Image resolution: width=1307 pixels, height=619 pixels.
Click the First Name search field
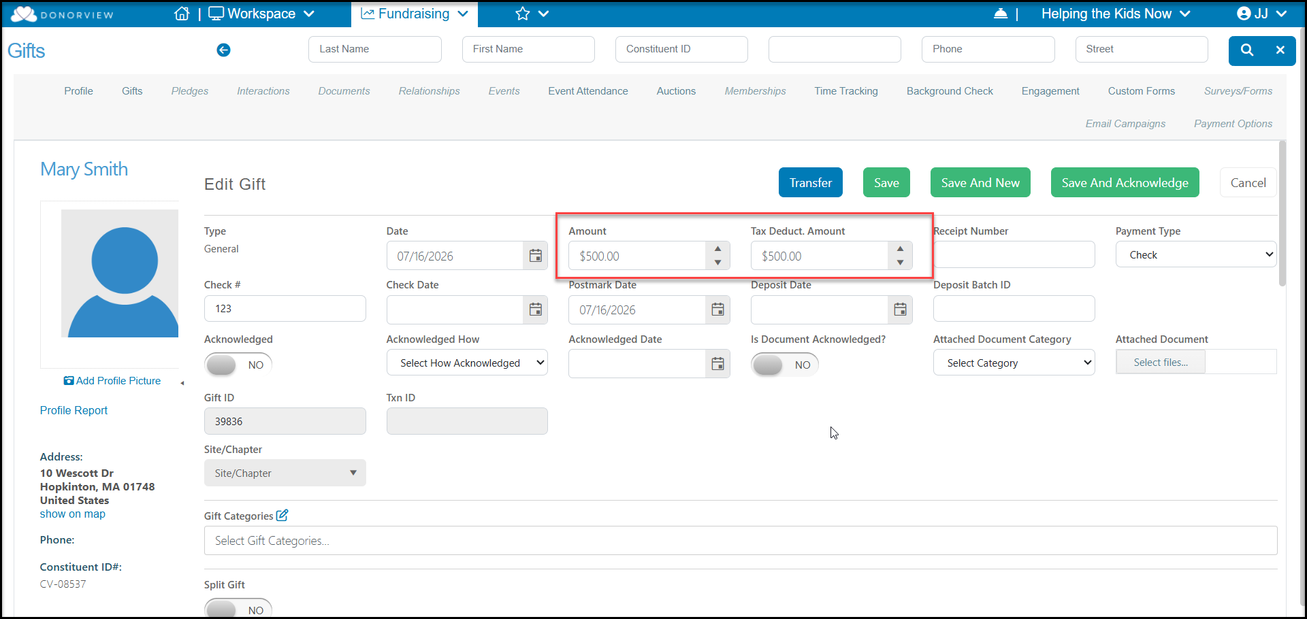tap(528, 49)
